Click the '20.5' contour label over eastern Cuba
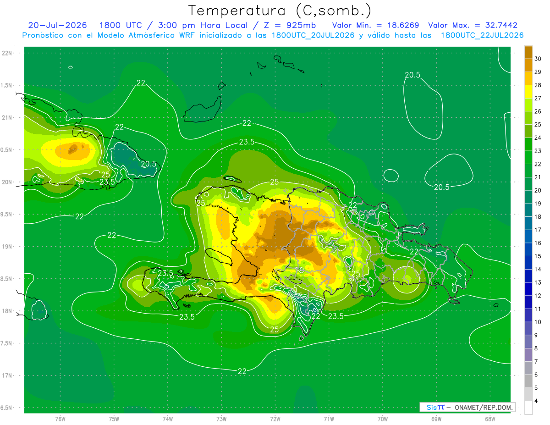The image size is (550, 425). 148,164
